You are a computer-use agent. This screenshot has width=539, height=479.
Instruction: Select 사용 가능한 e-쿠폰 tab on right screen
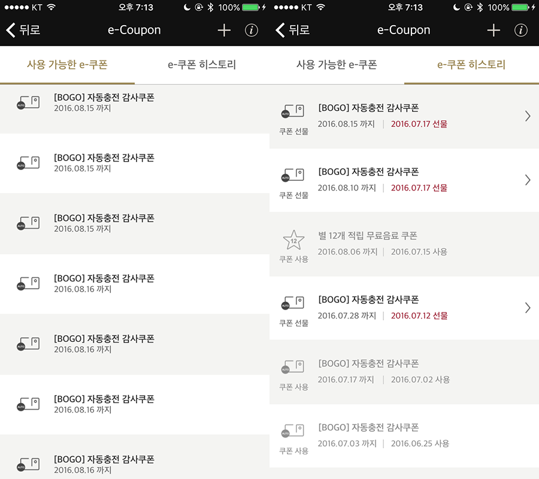point(337,65)
